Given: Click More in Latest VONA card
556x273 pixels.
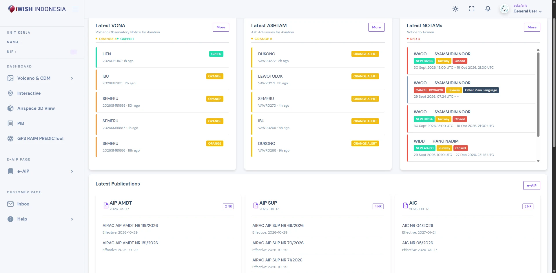Looking at the screenshot, I should [x=221, y=27].
